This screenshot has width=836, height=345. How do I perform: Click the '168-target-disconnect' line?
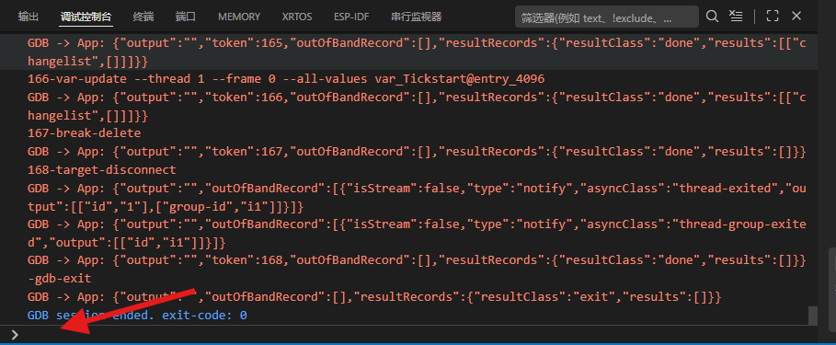[102, 169]
